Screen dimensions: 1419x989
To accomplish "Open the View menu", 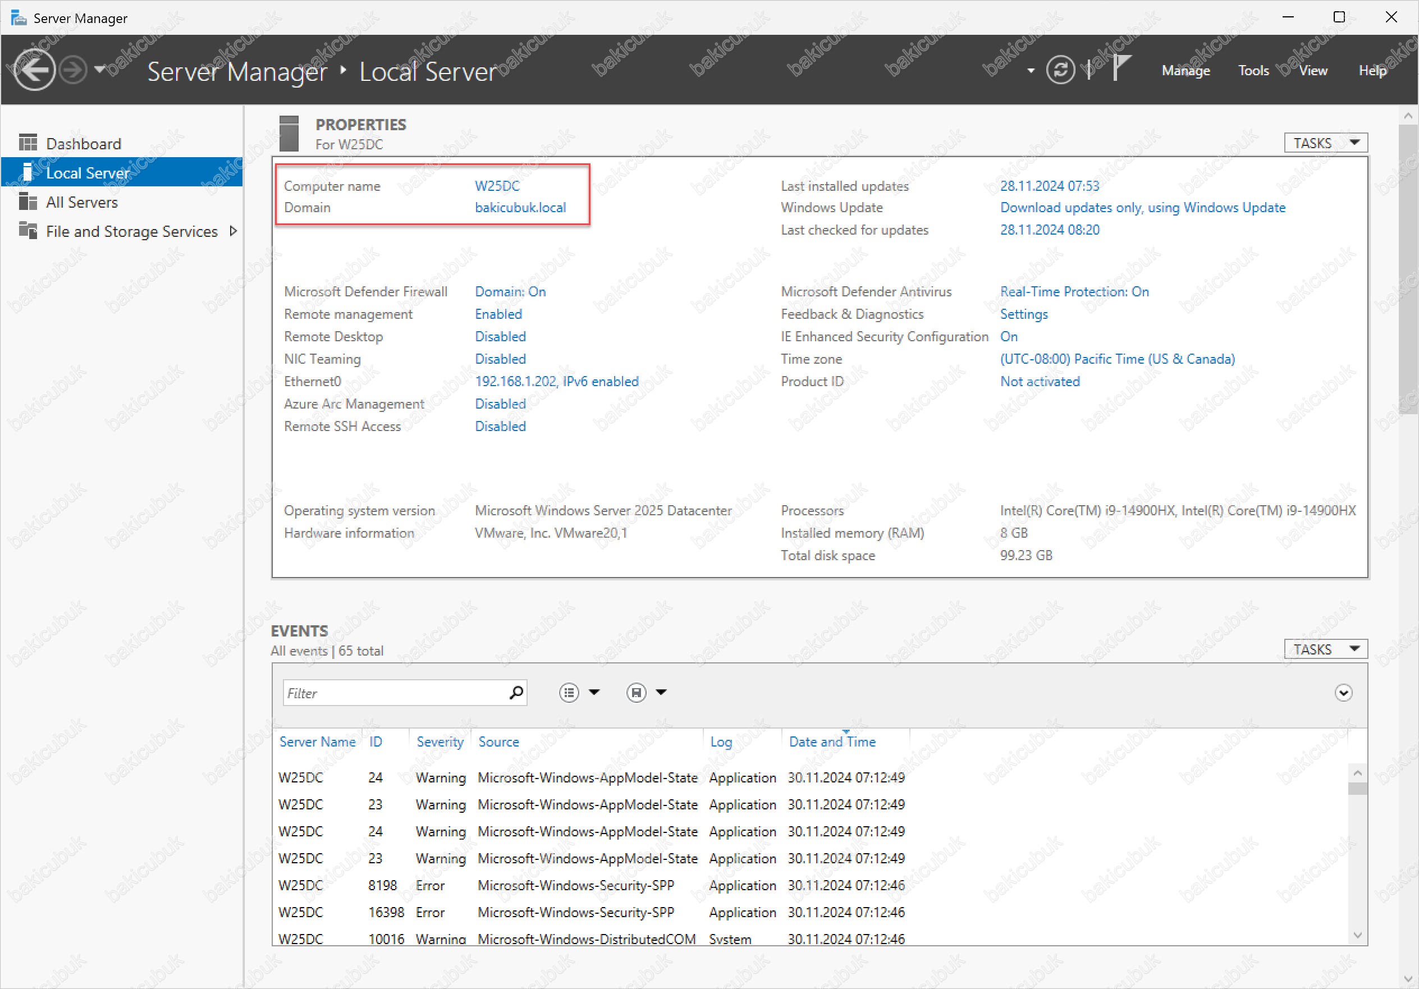I will (1313, 71).
